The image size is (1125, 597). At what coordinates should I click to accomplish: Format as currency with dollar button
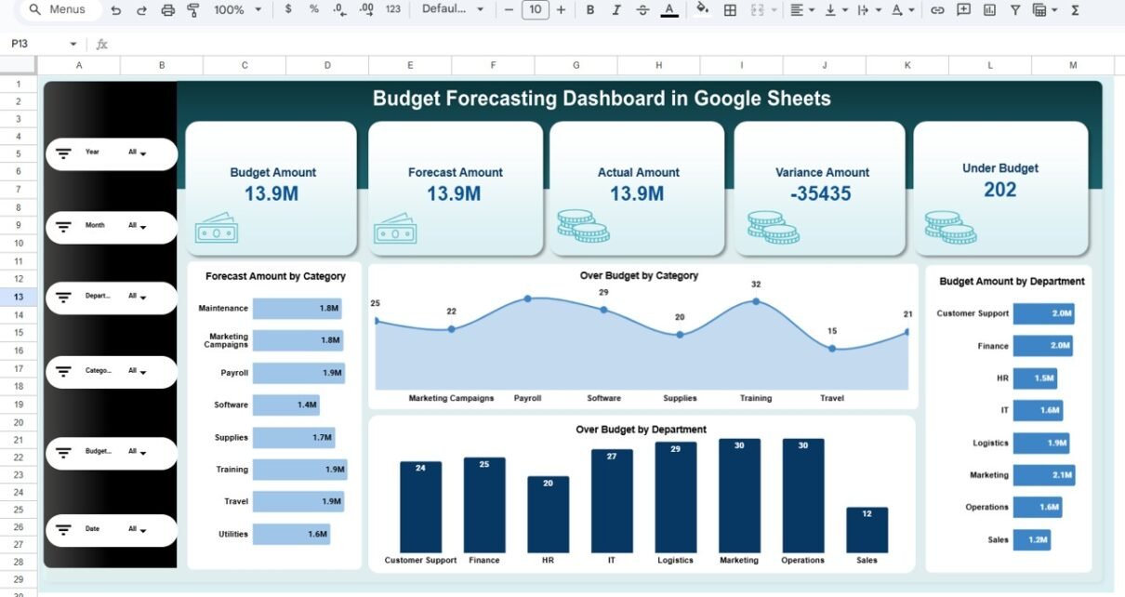pos(288,9)
